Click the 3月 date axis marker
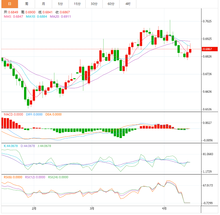Viewport: 220px width, 215px height. [x=92, y=208]
